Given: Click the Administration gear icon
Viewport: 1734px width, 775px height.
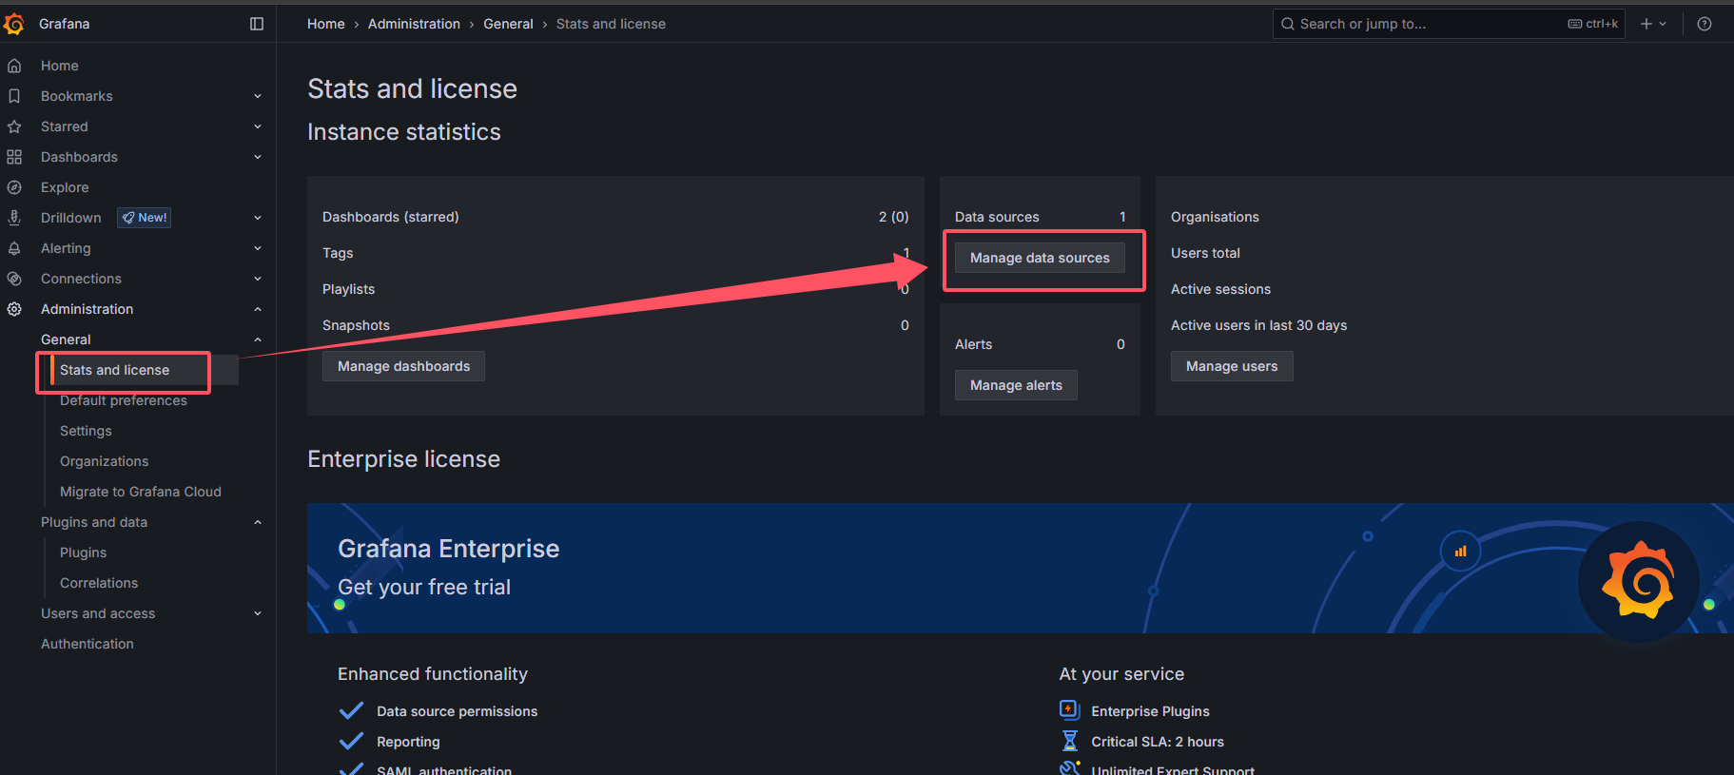Looking at the screenshot, I should point(14,309).
